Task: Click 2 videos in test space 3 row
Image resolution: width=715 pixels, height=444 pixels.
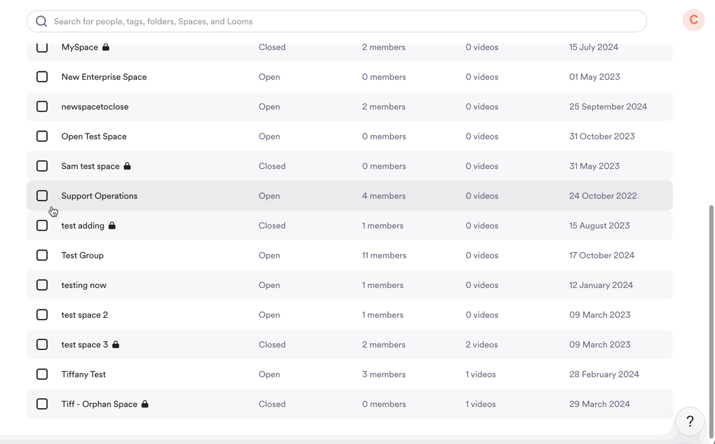Action: tap(481, 345)
